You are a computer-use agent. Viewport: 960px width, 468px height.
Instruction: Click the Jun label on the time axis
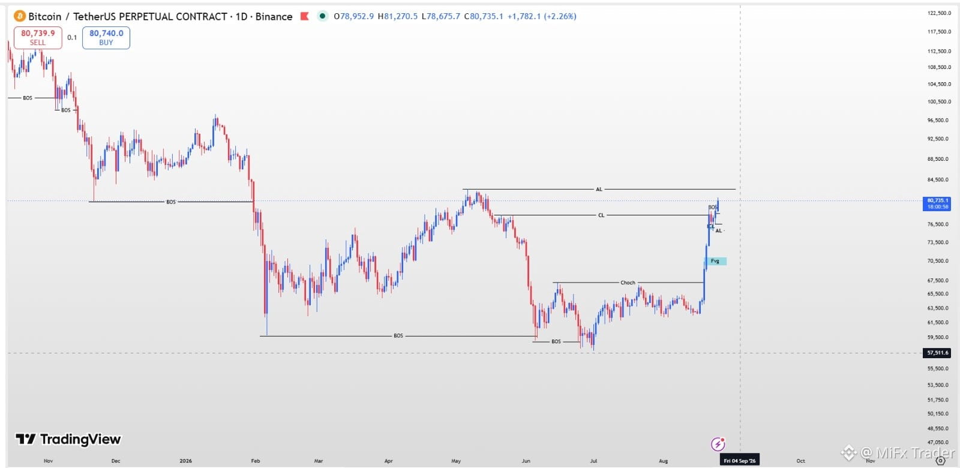[526, 461]
